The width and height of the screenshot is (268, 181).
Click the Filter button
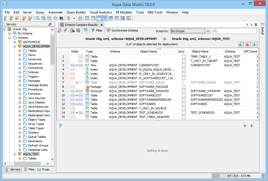pos(97,30)
